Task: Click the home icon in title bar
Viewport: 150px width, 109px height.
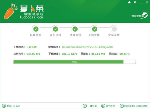Action: coord(129,2)
